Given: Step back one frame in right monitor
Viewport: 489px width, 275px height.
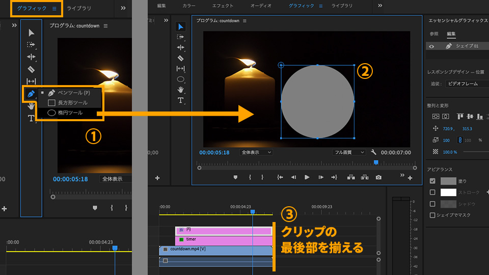Looking at the screenshot, I should [x=293, y=177].
